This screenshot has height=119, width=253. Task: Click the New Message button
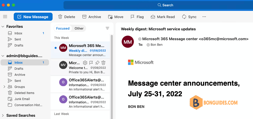click(33, 17)
